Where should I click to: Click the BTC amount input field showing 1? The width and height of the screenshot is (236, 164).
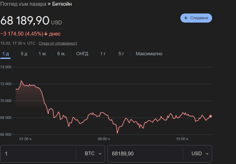click(x=38, y=154)
